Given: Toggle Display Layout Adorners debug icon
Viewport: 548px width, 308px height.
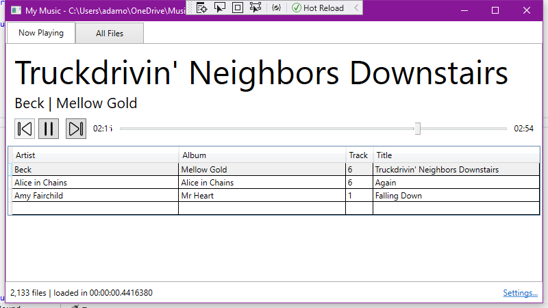Looking at the screenshot, I should coord(238,8).
